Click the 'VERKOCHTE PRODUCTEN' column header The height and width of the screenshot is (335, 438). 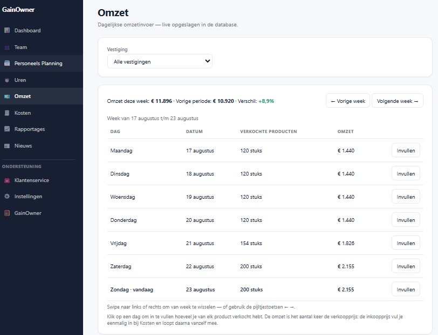point(269,131)
